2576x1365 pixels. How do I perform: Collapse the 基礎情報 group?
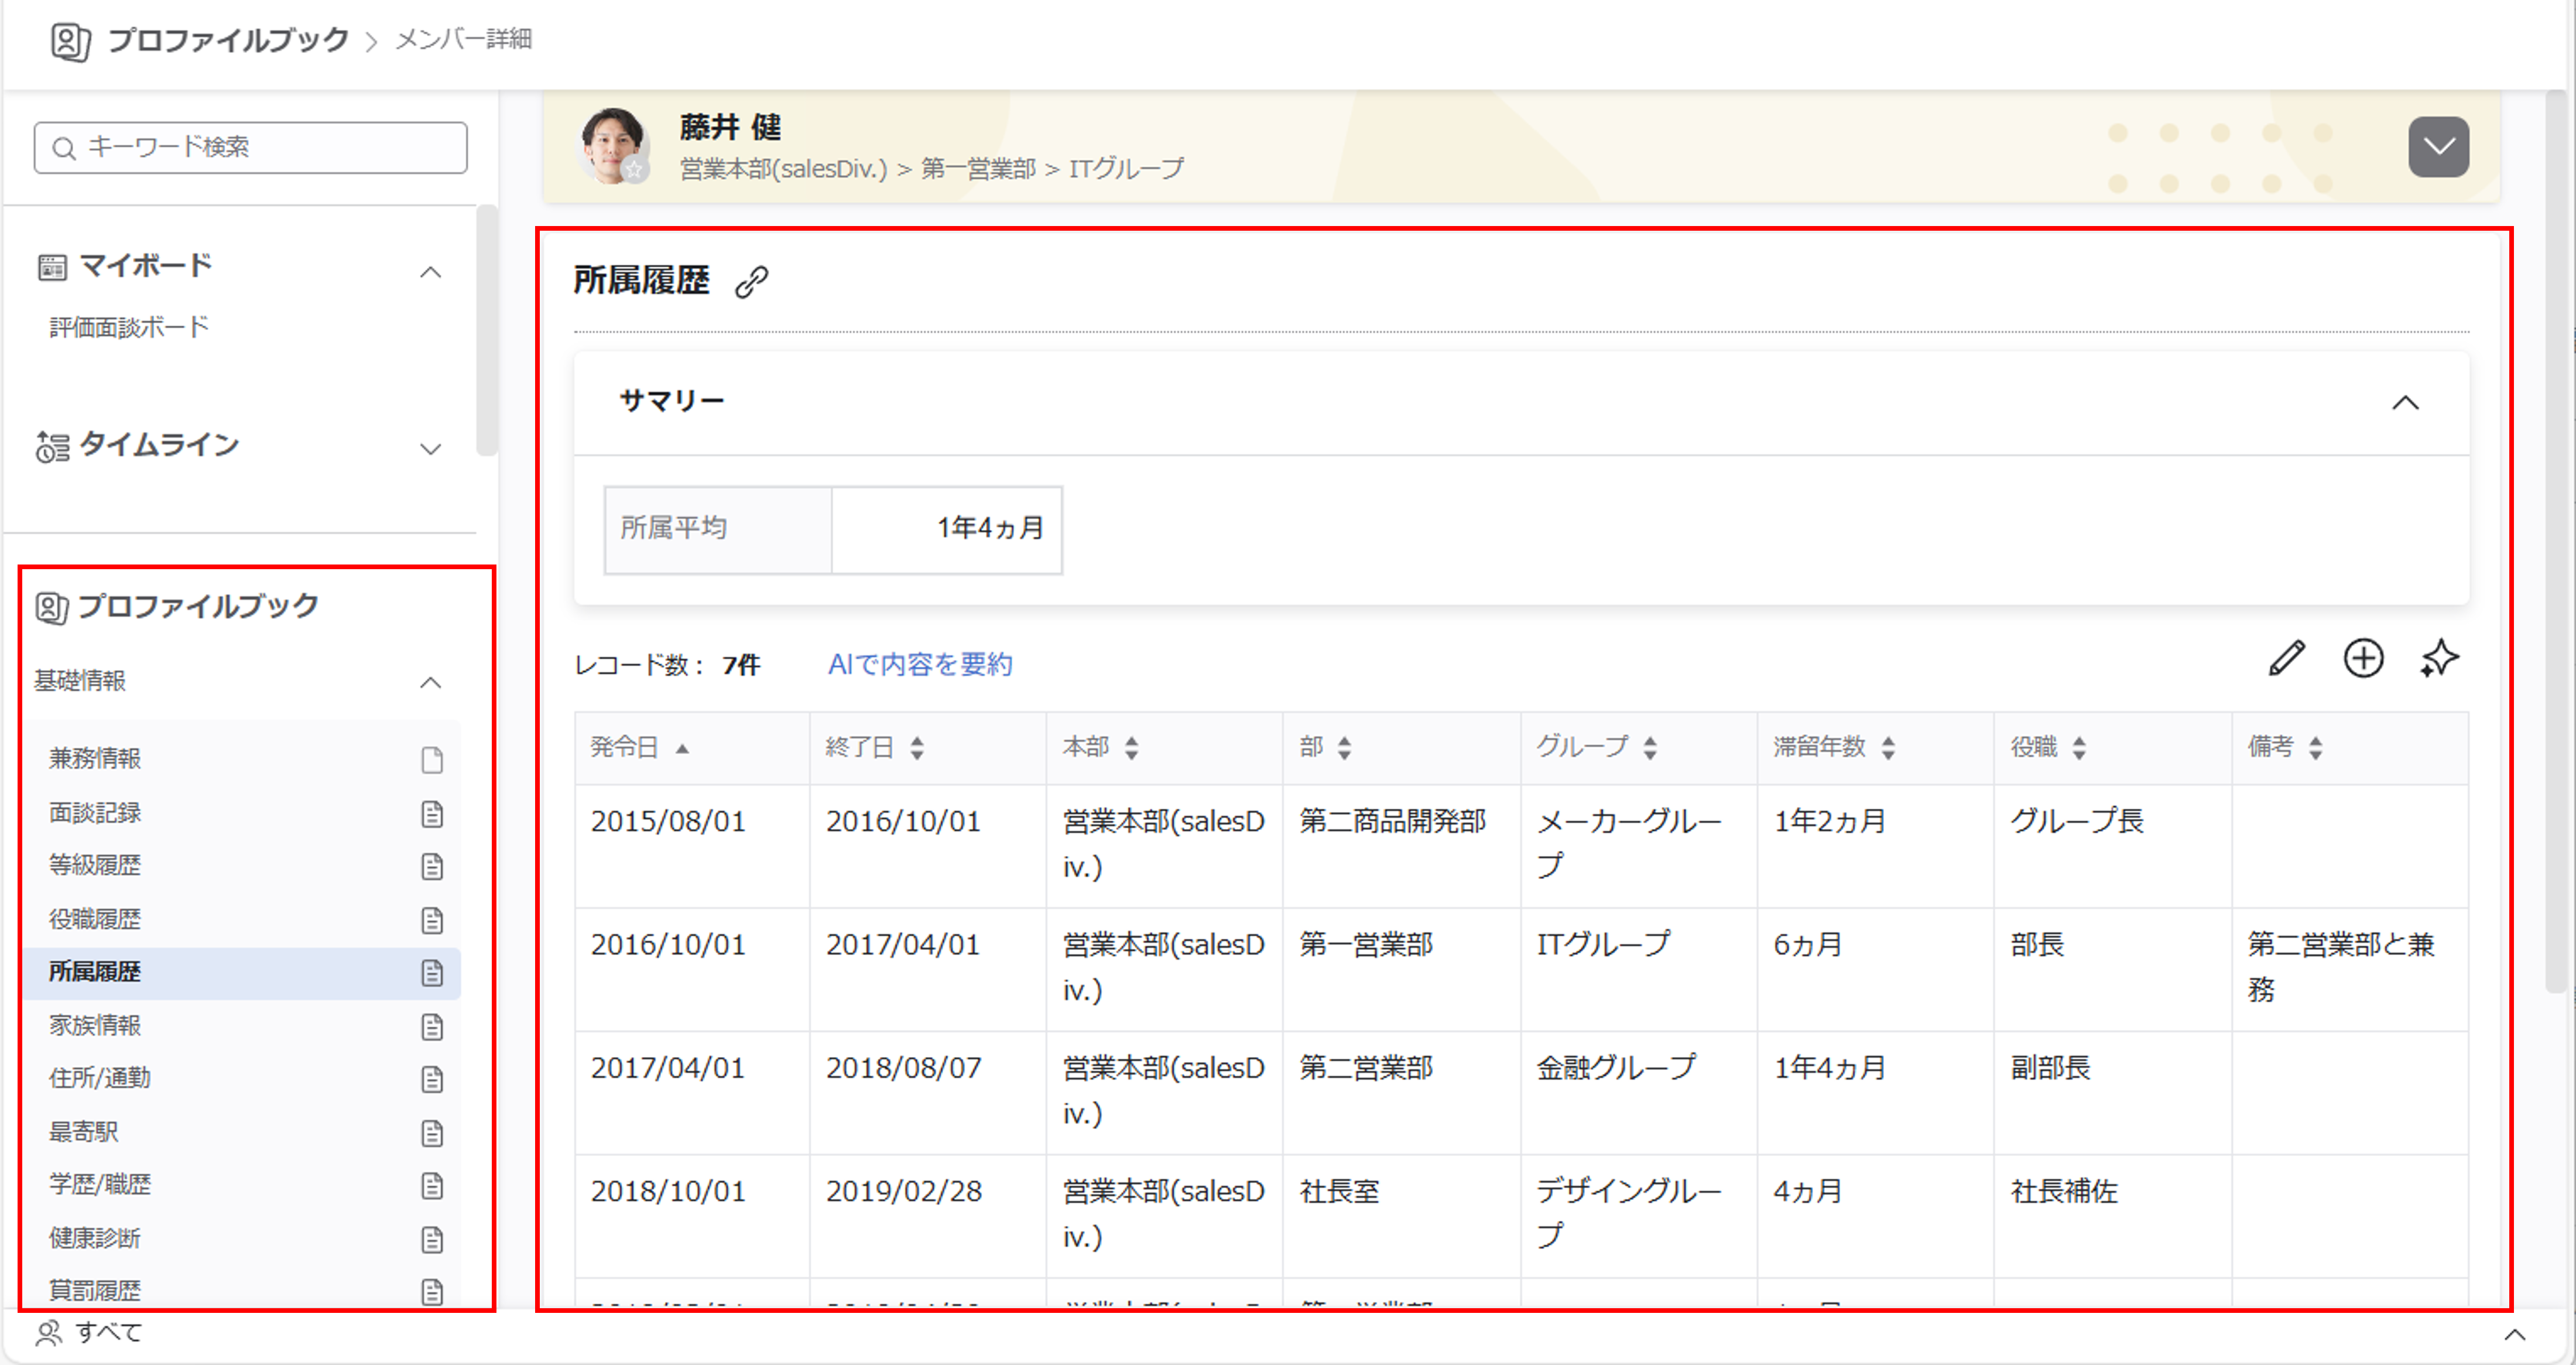[430, 682]
